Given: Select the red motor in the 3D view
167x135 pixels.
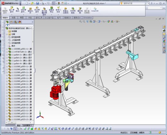Looking at the screenshot, I should (x=56, y=92).
